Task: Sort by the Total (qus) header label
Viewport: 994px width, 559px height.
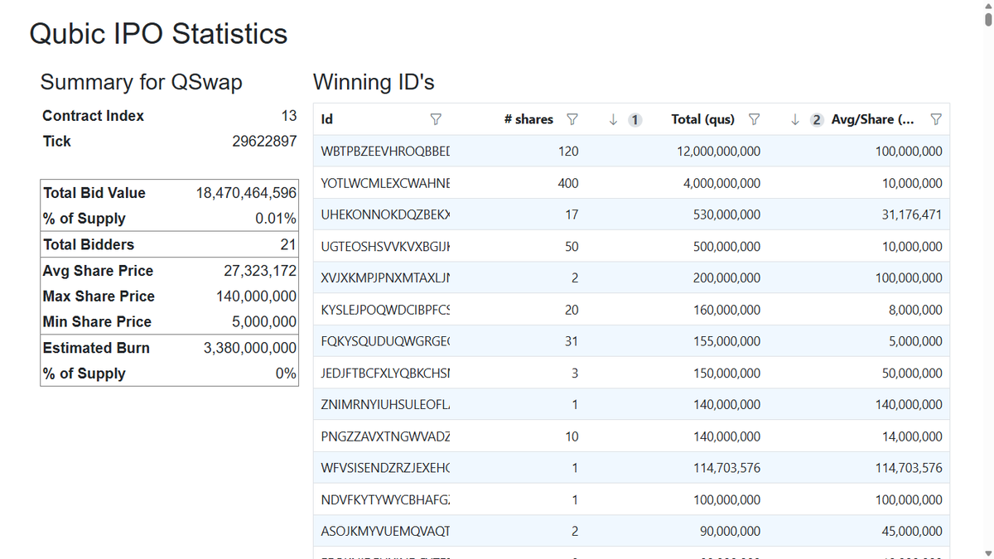Action: click(702, 119)
